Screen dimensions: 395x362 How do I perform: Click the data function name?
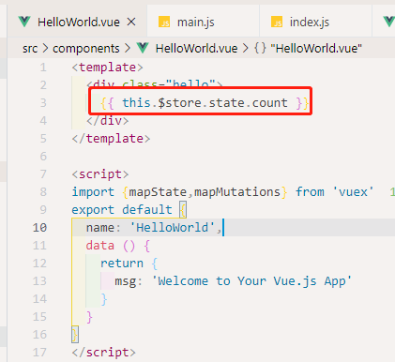tap(100, 246)
